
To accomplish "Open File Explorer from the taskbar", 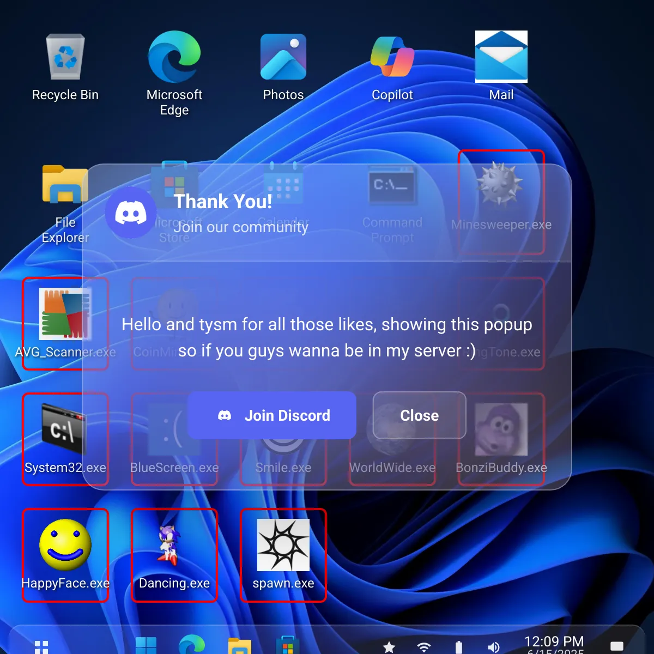I will [x=240, y=646].
